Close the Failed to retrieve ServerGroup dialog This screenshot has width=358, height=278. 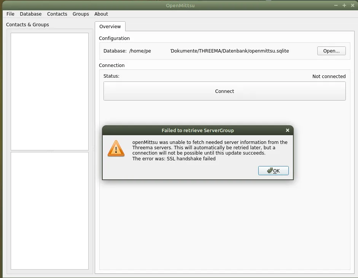coord(287,130)
